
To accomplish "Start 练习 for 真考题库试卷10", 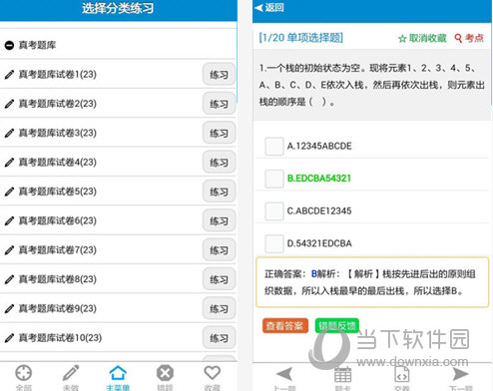I will pos(219,338).
